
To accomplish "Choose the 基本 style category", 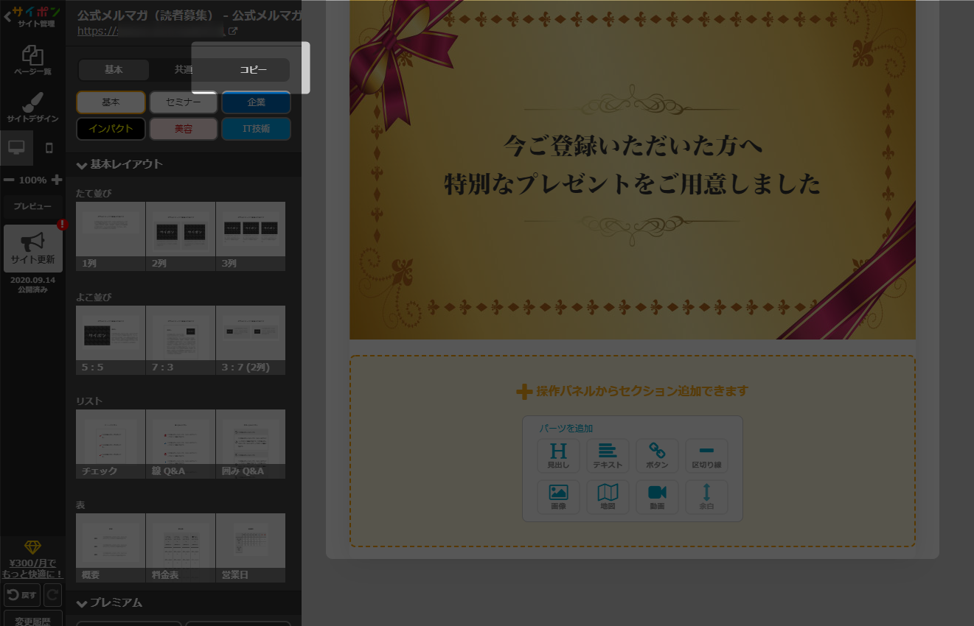I will point(111,102).
